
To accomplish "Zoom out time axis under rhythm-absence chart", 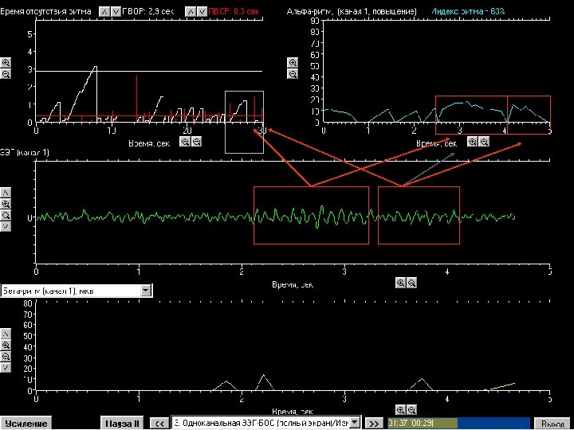I will pyautogui.click(x=197, y=142).
